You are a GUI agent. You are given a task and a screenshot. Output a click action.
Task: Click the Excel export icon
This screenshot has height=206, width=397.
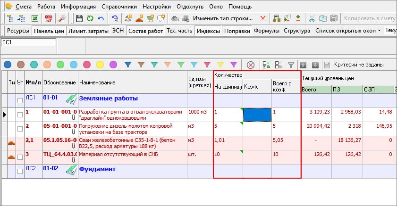[x=35, y=18]
